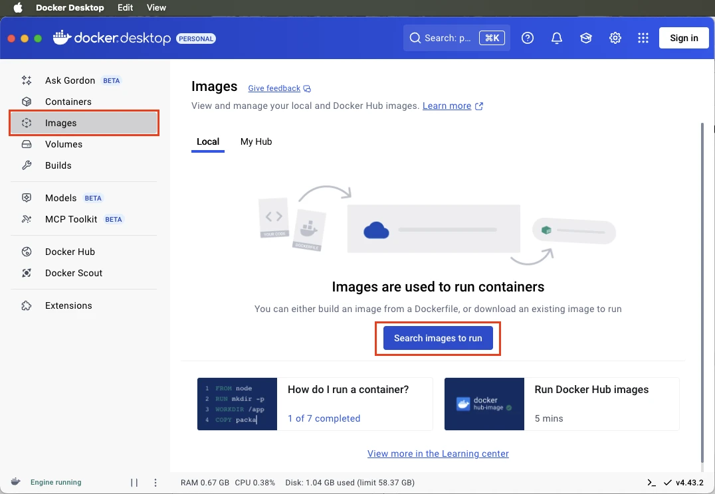Open the Dockerfile code thumbnail

[237, 404]
